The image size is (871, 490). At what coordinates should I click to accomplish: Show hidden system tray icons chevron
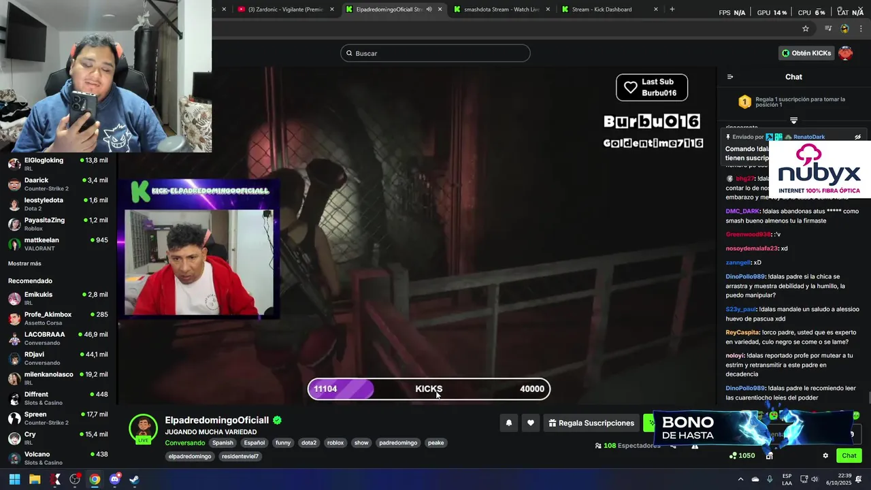(741, 479)
